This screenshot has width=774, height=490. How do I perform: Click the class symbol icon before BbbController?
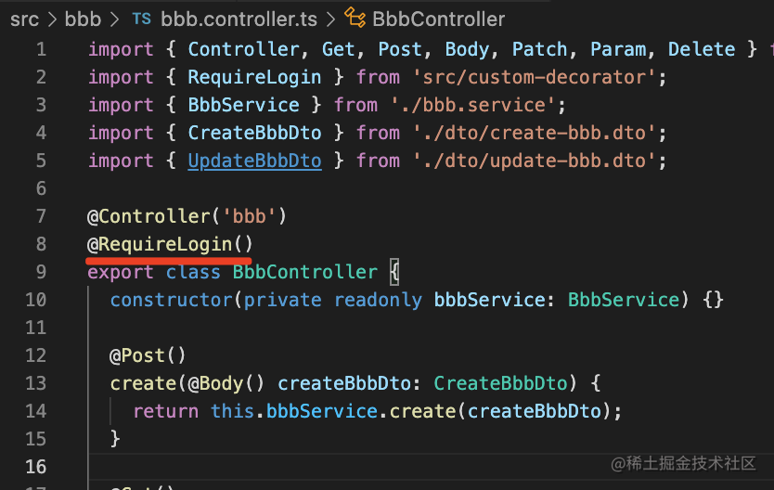coord(354,19)
